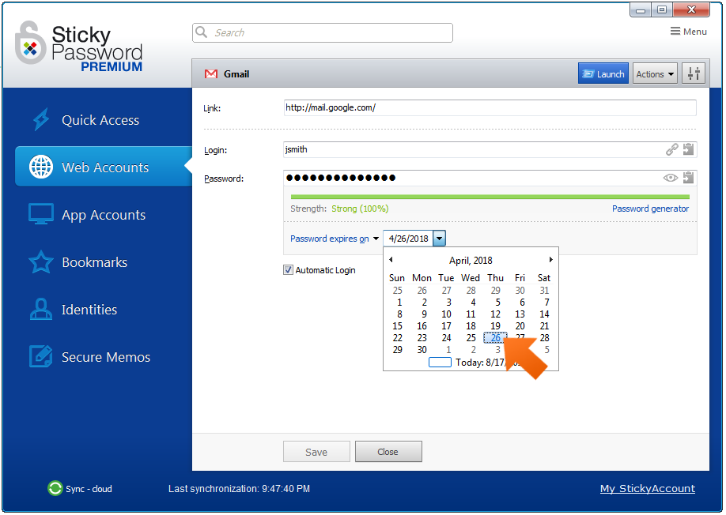The height and width of the screenshot is (515, 726).
Task: Click the Last synchronization time text
Action: click(239, 489)
